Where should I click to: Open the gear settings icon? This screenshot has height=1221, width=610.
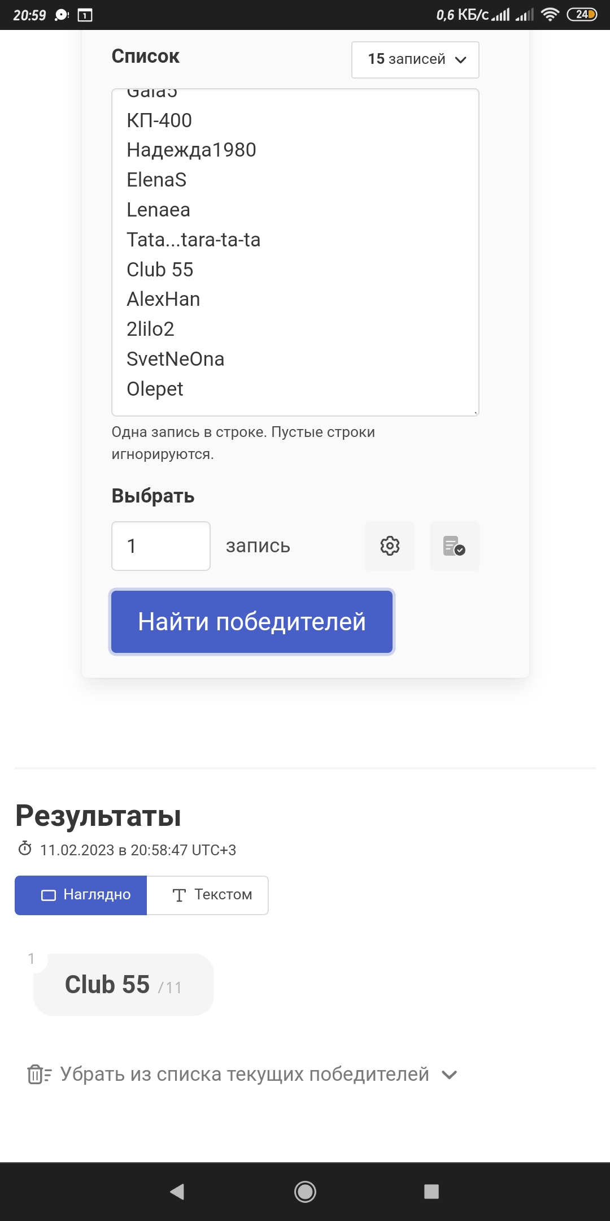pos(390,546)
